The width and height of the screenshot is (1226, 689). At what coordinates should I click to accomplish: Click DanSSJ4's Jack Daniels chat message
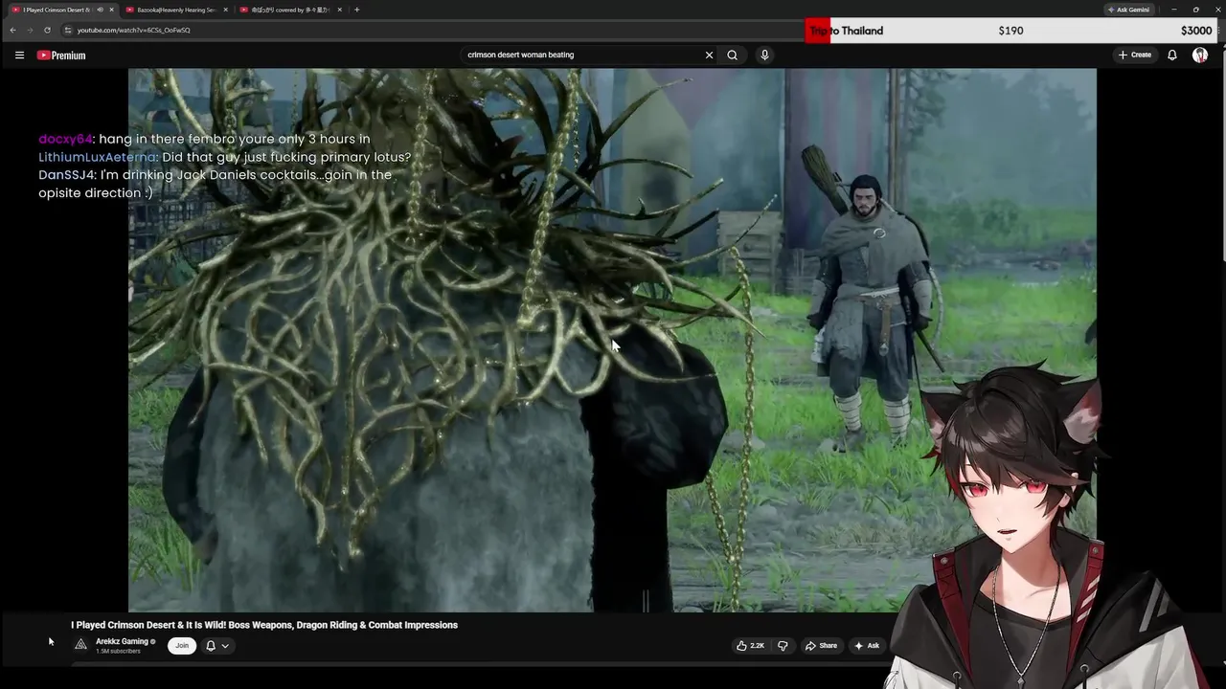(x=215, y=184)
